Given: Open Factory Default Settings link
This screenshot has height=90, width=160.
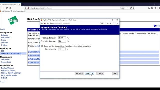Looking at the screenshot, I should [x=11, y=73].
